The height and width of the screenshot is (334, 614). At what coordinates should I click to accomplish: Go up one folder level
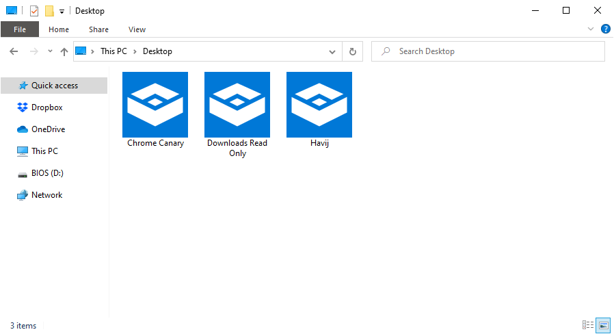coord(64,51)
